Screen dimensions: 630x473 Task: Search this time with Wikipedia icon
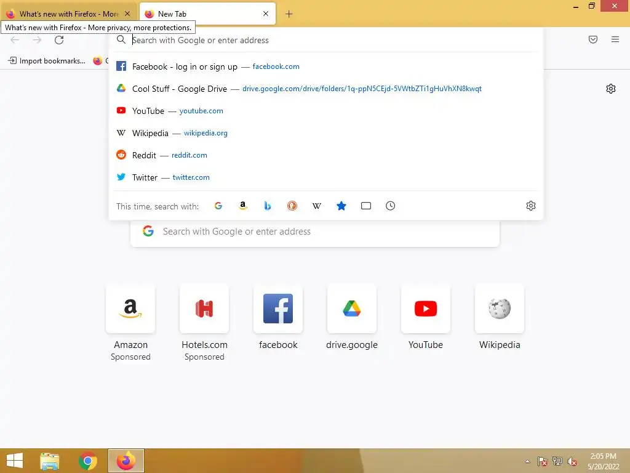317,206
